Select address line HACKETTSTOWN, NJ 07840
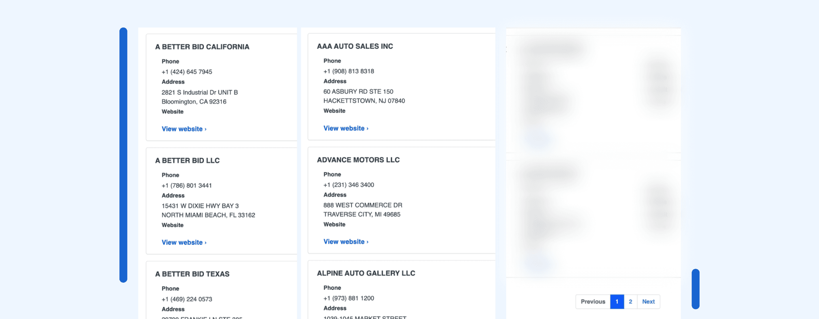This screenshot has height=319, width=819. pyautogui.click(x=364, y=101)
